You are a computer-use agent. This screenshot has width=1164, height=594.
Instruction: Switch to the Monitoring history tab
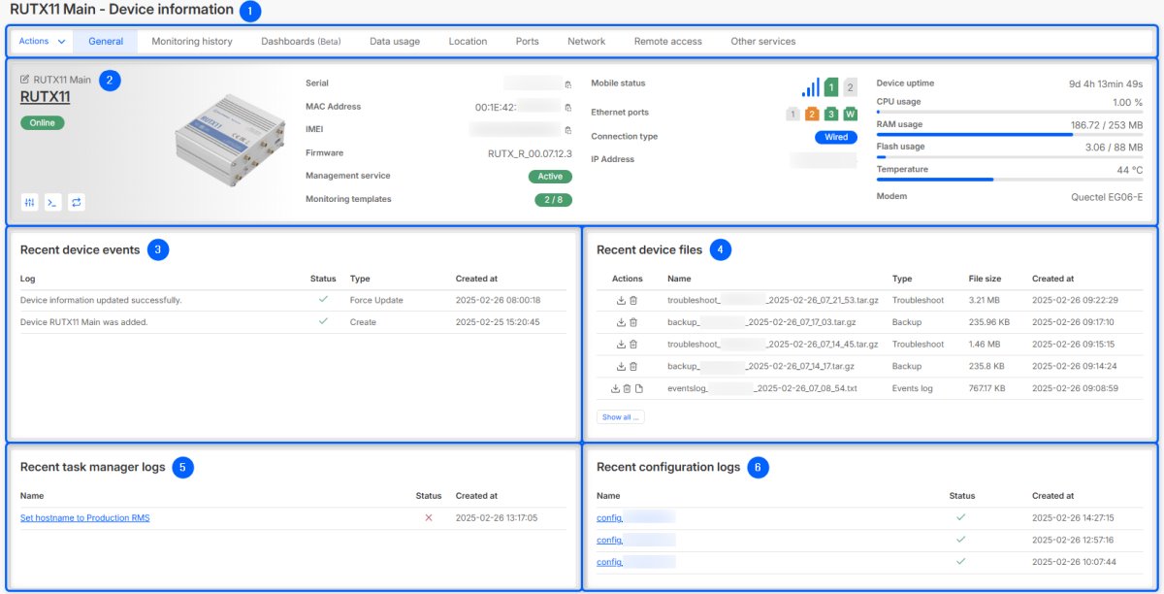pyautogui.click(x=191, y=42)
